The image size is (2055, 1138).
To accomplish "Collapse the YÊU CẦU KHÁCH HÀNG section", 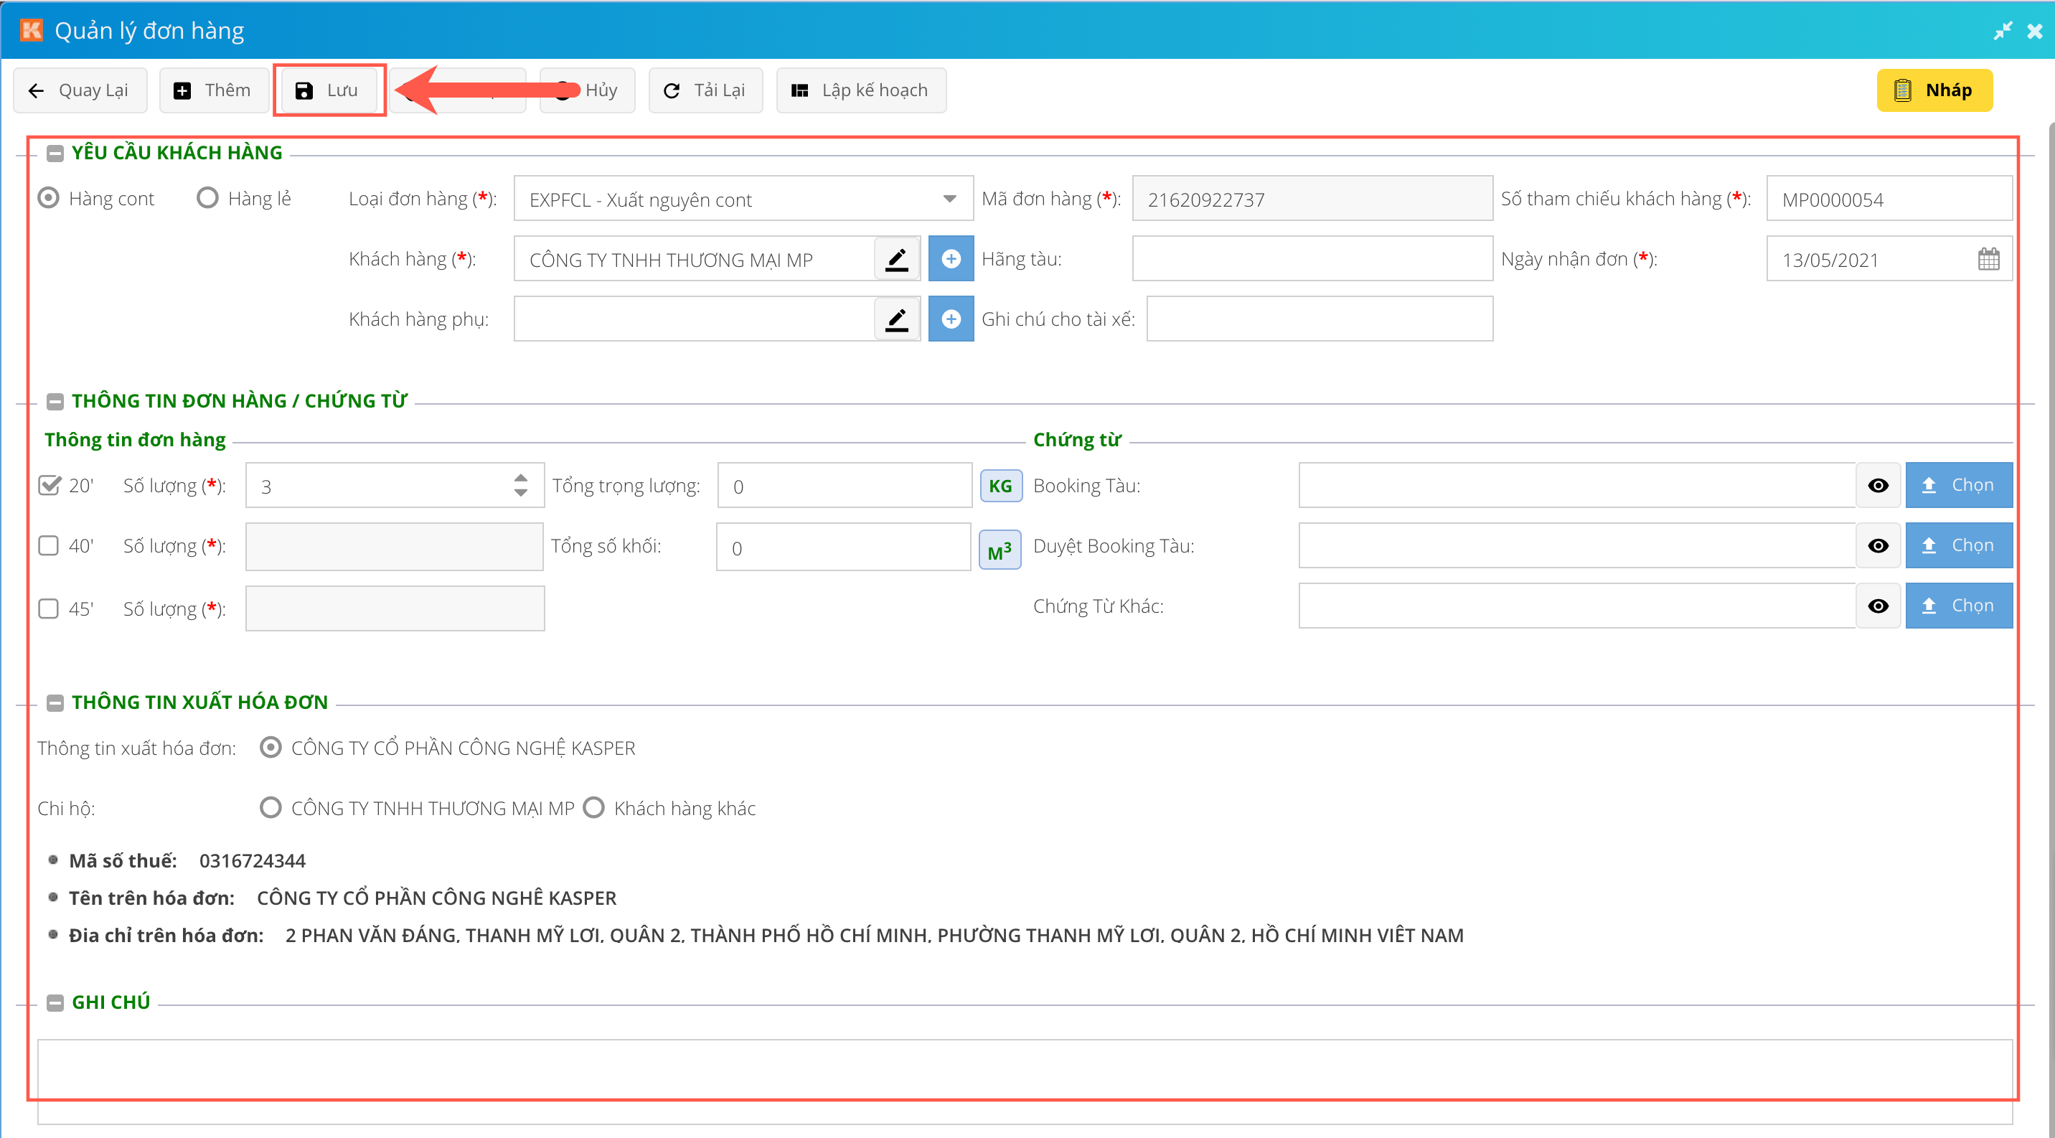I will click(55, 153).
